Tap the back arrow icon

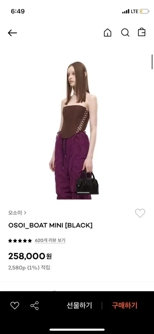(x=13, y=33)
